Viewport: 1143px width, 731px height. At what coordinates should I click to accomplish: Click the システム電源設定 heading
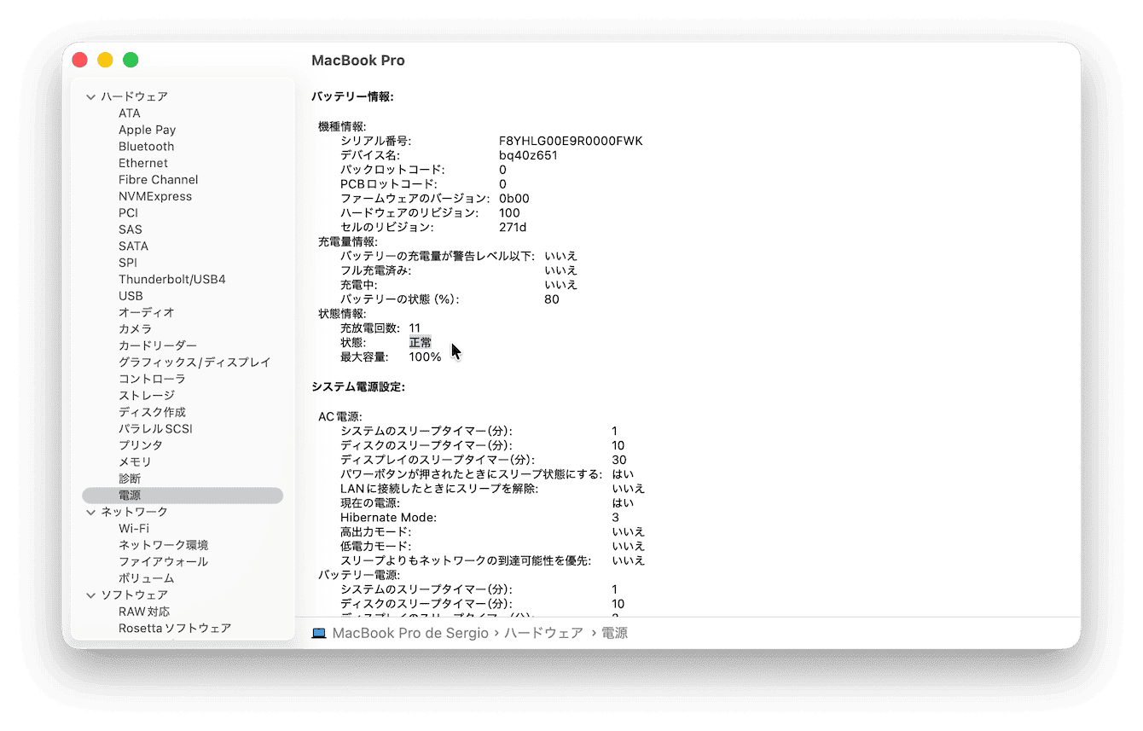click(x=358, y=387)
